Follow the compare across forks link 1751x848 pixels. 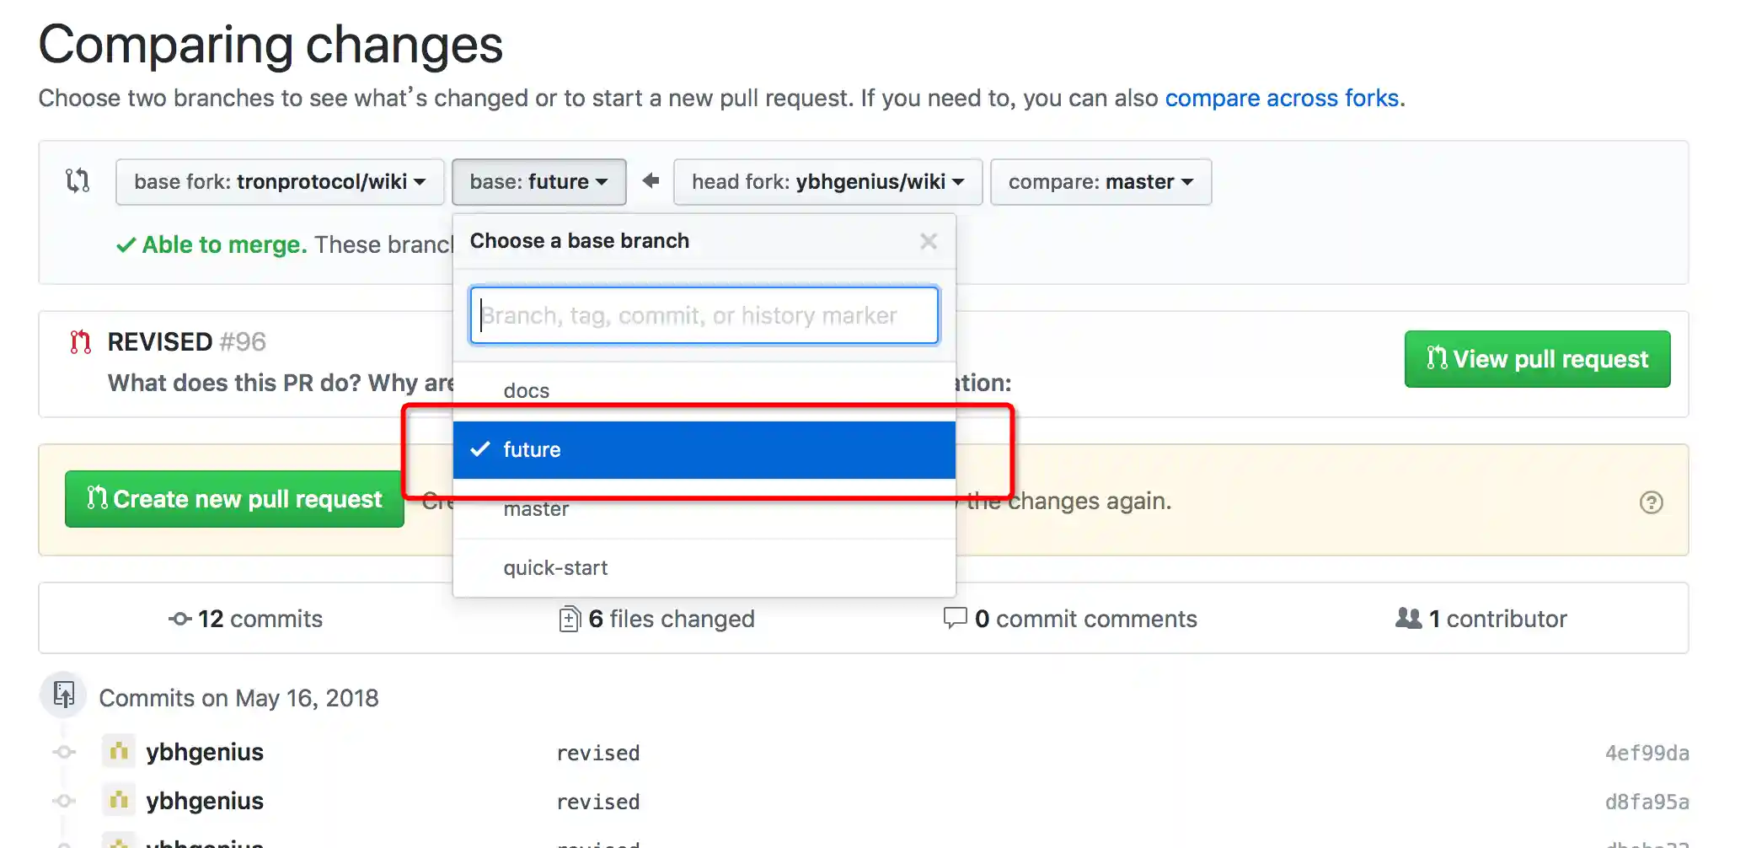1282,98
